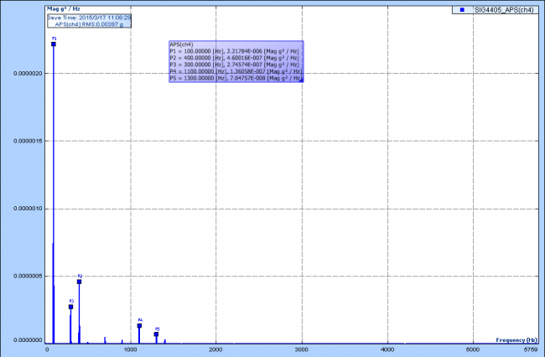Click the P3 peak marker
Image resolution: width=545 pixels, height=357 pixels.
click(x=70, y=307)
